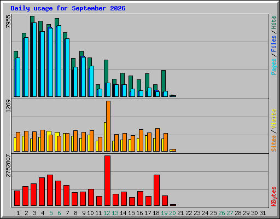Click the green Hits bar for day 12
The image size is (280, 219).
coord(106,71)
